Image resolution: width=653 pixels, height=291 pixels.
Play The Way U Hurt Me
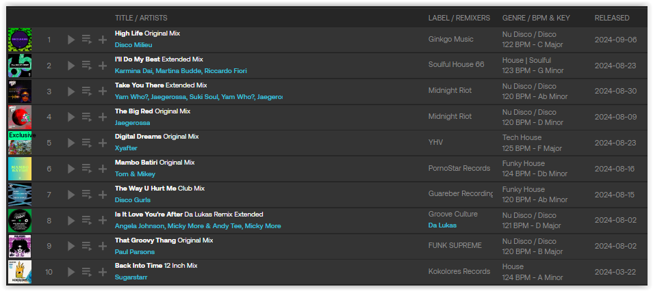[x=71, y=195]
